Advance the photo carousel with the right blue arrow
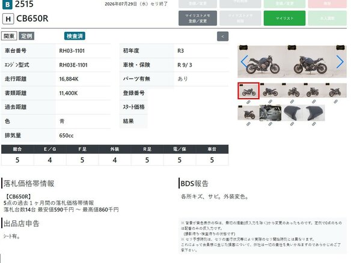This screenshot has width=351, height=263. coord(340,62)
